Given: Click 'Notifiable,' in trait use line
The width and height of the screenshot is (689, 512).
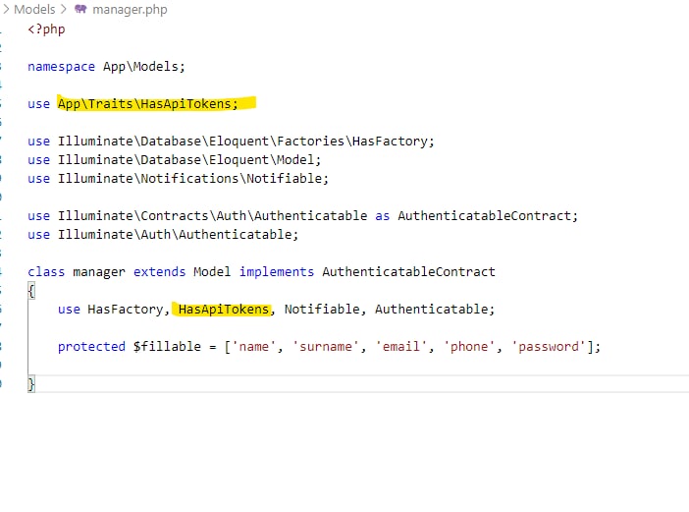Looking at the screenshot, I should 325,310.
